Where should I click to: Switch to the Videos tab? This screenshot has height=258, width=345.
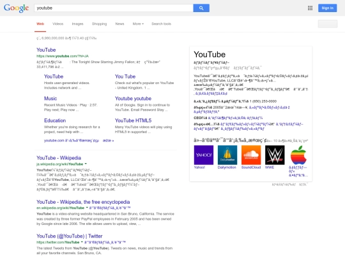coord(58,24)
